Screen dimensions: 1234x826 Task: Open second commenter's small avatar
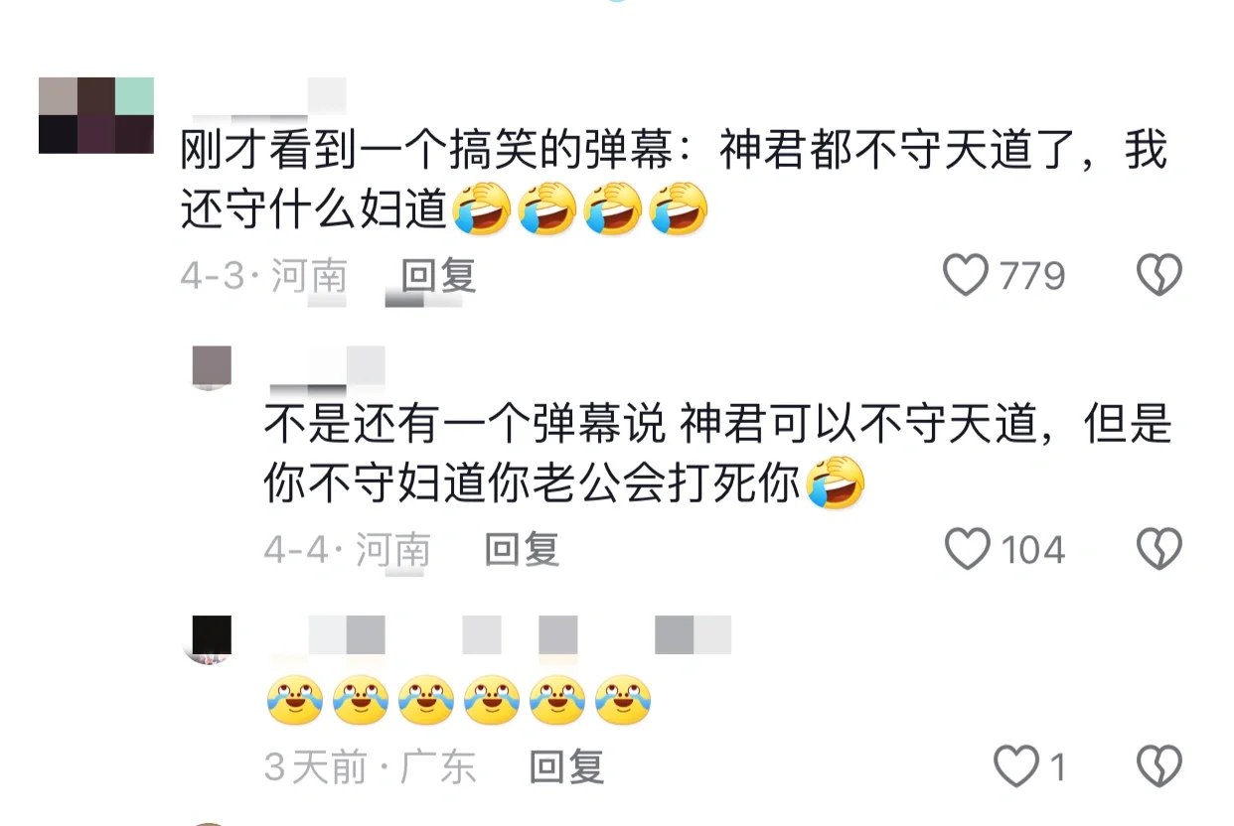click(211, 367)
